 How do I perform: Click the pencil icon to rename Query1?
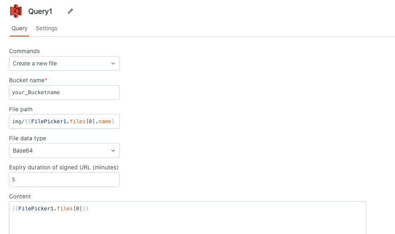click(70, 11)
